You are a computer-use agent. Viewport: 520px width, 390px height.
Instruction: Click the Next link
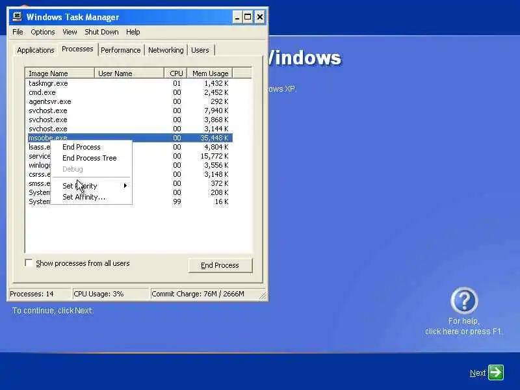coord(478,373)
